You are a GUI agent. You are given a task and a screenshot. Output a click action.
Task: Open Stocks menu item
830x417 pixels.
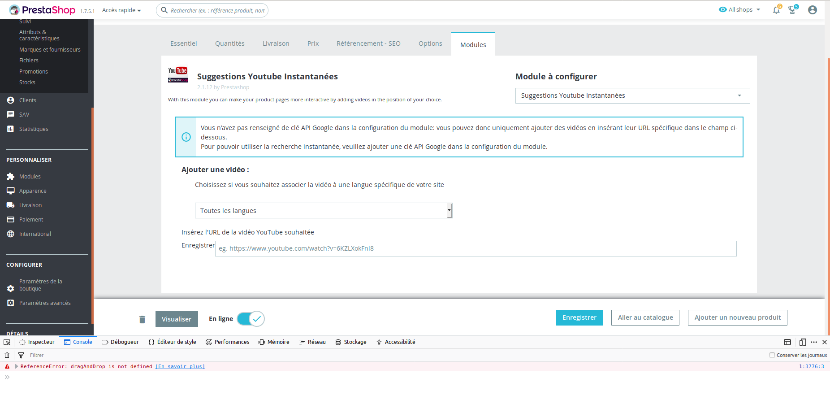tap(27, 82)
